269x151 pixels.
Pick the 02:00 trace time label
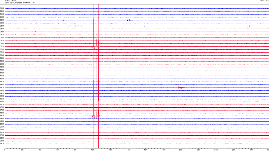(x=2, y=20)
